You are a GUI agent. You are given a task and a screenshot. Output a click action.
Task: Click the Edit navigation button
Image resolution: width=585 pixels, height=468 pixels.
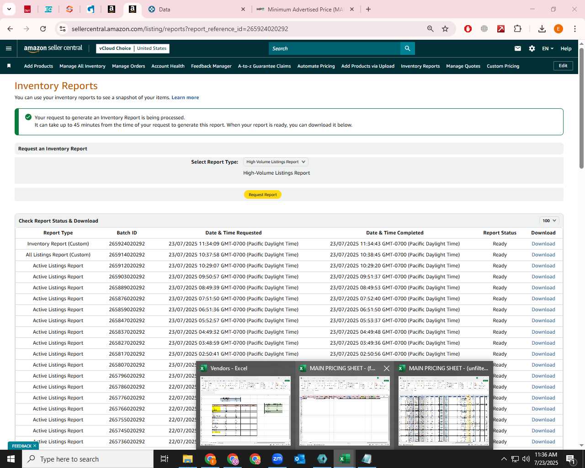563,66
